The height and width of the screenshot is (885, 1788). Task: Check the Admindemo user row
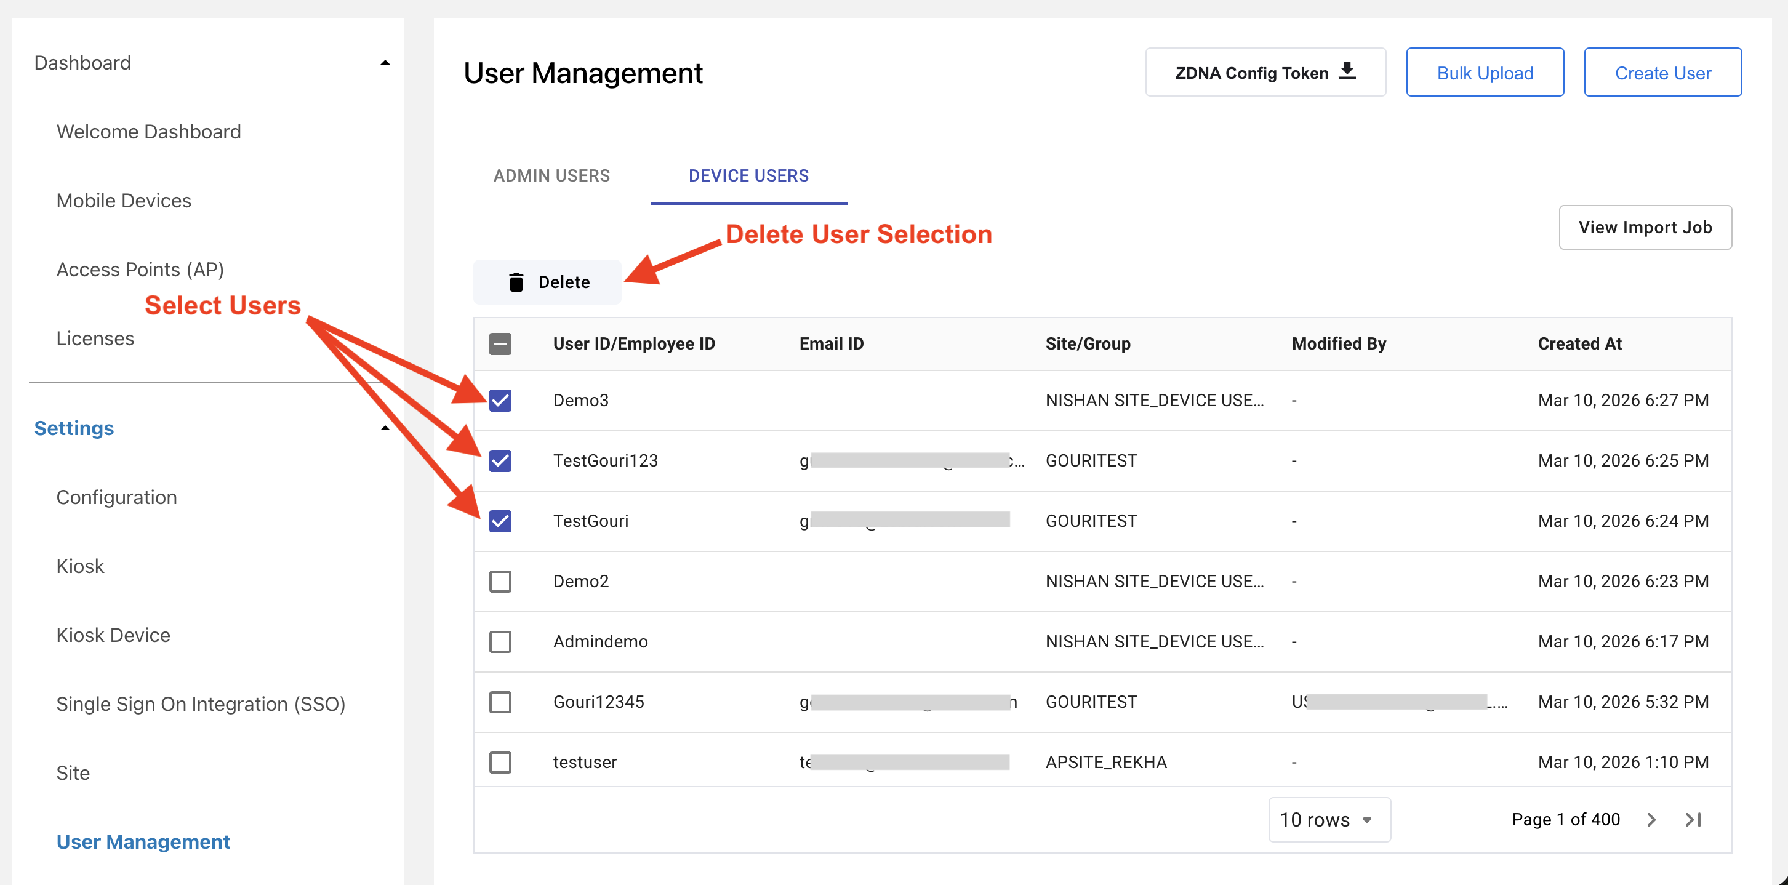pyautogui.click(x=500, y=642)
